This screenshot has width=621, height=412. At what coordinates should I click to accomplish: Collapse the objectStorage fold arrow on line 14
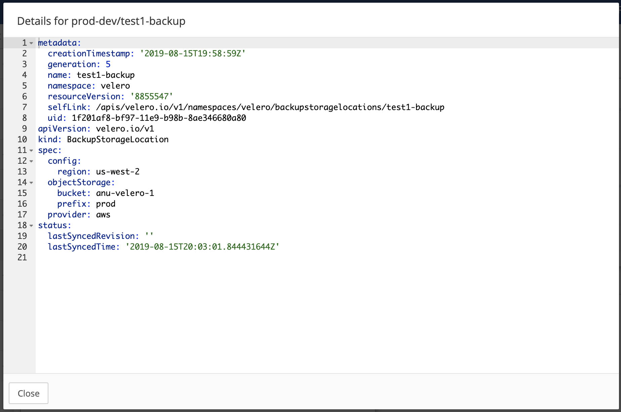(x=31, y=183)
